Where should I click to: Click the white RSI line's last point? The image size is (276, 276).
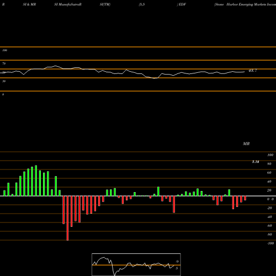click(x=245, y=72)
